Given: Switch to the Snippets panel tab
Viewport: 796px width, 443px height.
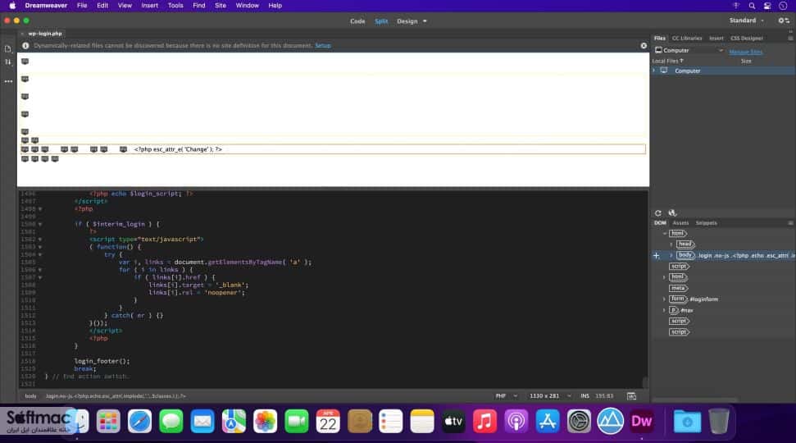Looking at the screenshot, I should click(706, 223).
